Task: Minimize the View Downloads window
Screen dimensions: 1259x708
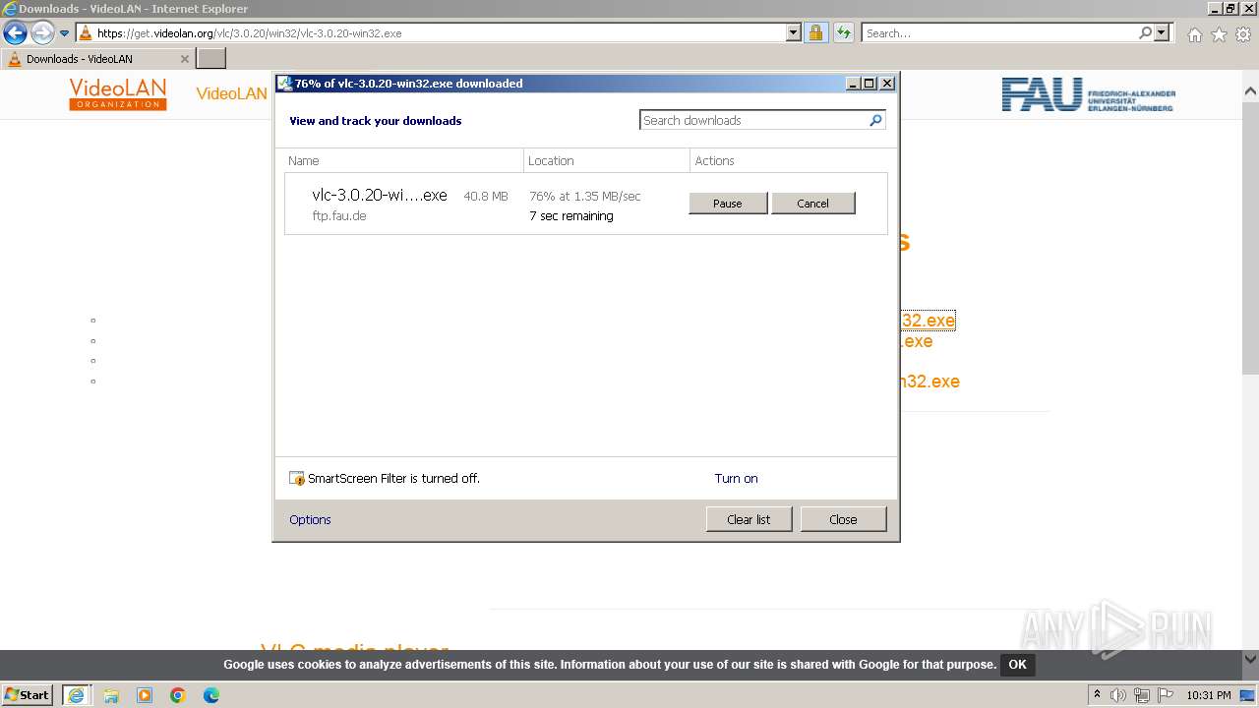Action: point(854,84)
